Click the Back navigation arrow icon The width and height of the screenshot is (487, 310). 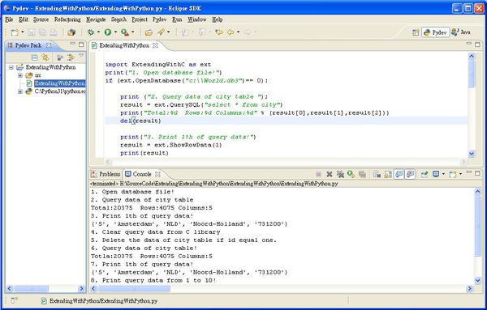(x=231, y=32)
